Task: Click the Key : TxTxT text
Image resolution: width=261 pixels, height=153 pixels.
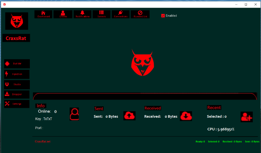Action: coord(44,119)
